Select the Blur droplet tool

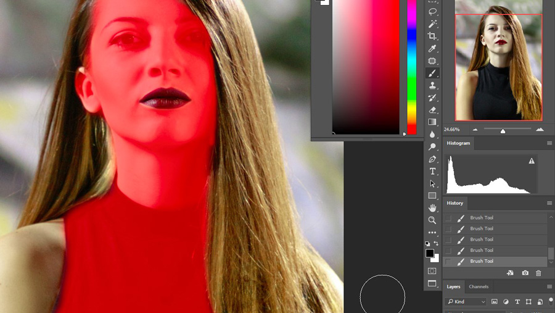click(x=432, y=135)
